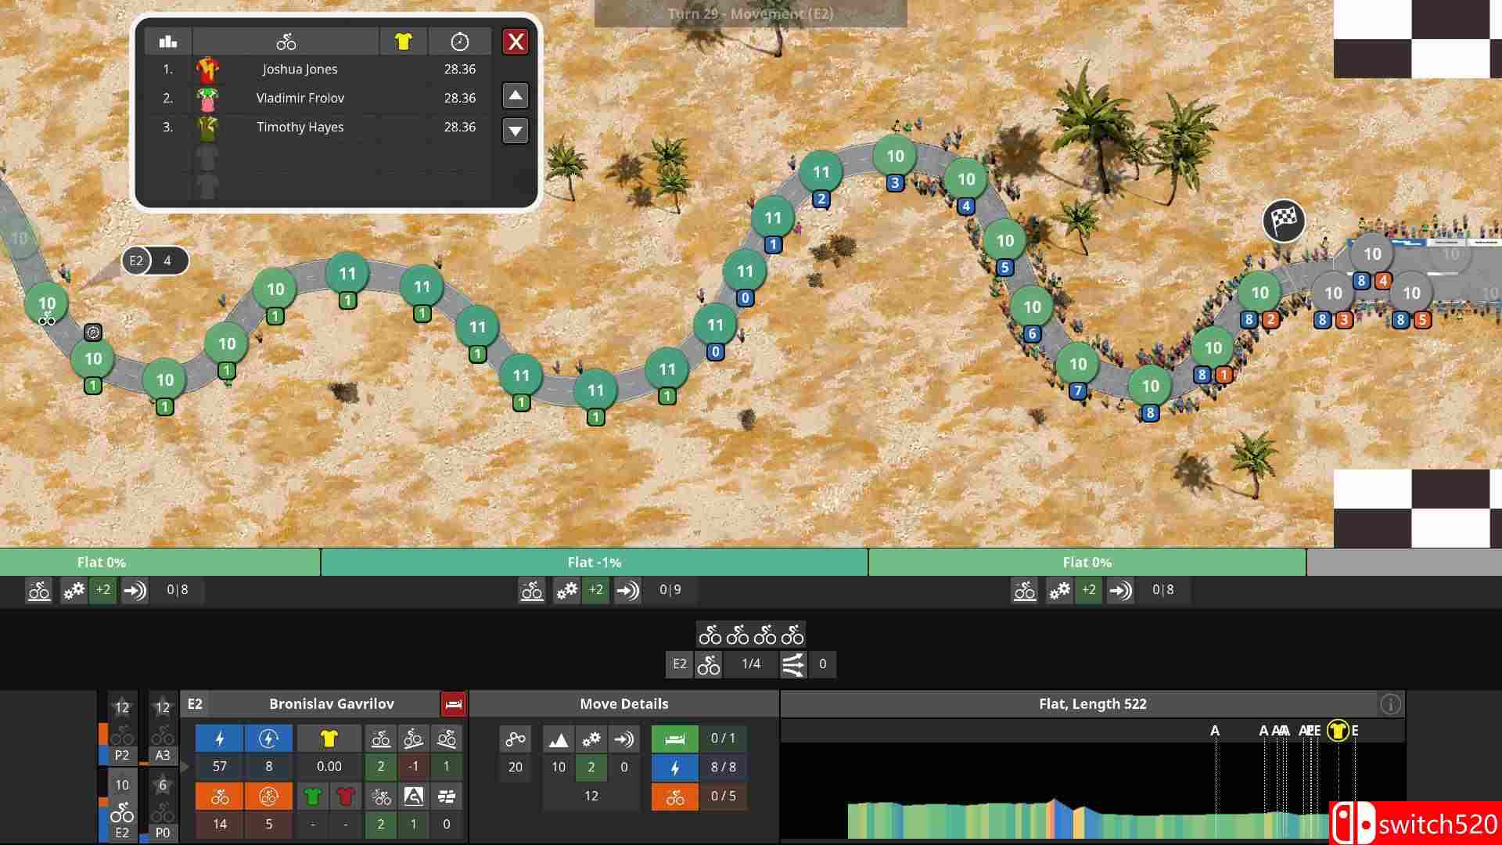Click the red rest bed icon beside Bronislav Gavrilov
Image resolution: width=1502 pixels, height=845 pixels.
coord(453,704)
